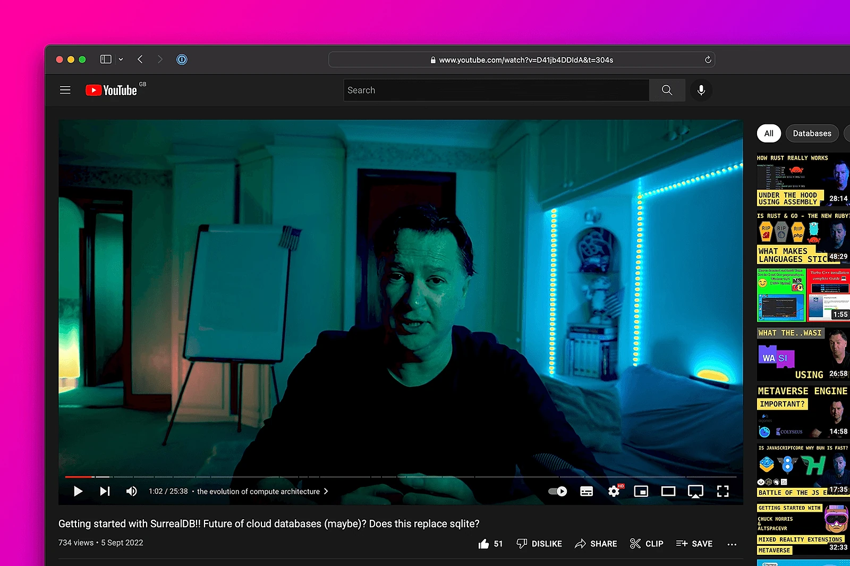
Task: Select the All filter chip
Action: coord(769,133)
